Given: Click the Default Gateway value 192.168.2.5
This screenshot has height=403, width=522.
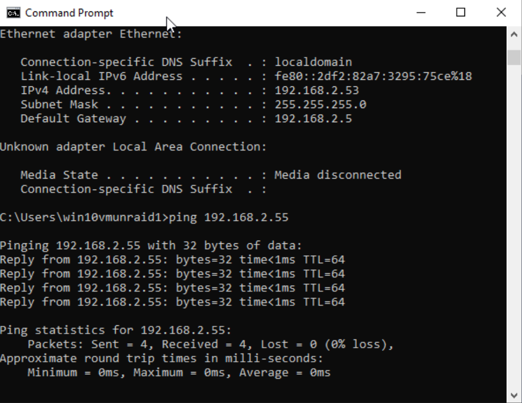Looking at the screenshot, I should [x=313, y=119].
